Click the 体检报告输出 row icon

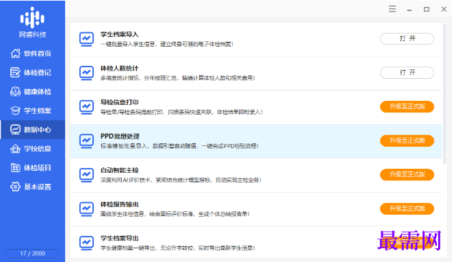(x=86, y=209)
